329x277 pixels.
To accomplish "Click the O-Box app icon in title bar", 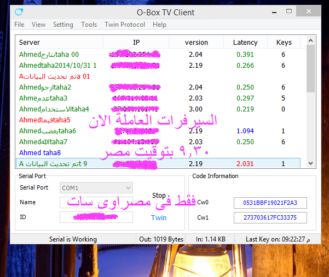I will click(19, 12).
